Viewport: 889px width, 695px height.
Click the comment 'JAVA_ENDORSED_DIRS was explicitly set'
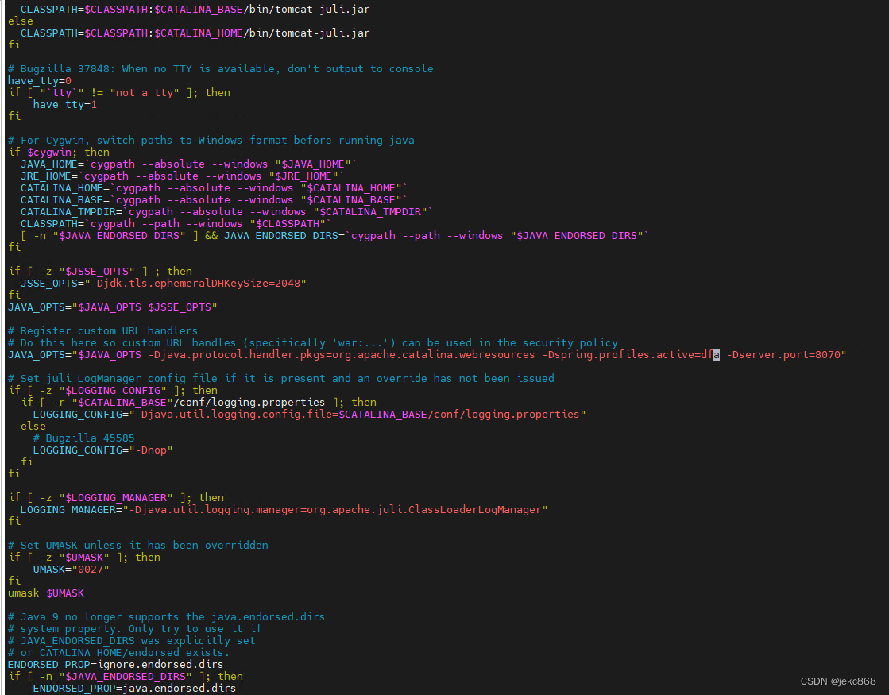tap(132, 640)
